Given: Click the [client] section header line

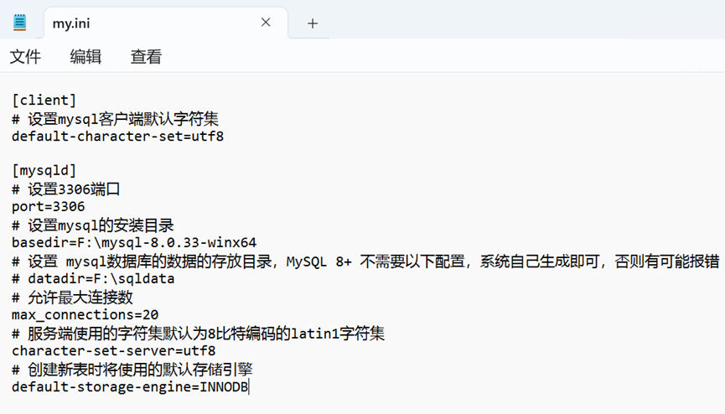Looking at the screenshot, I should pos(44,101).
